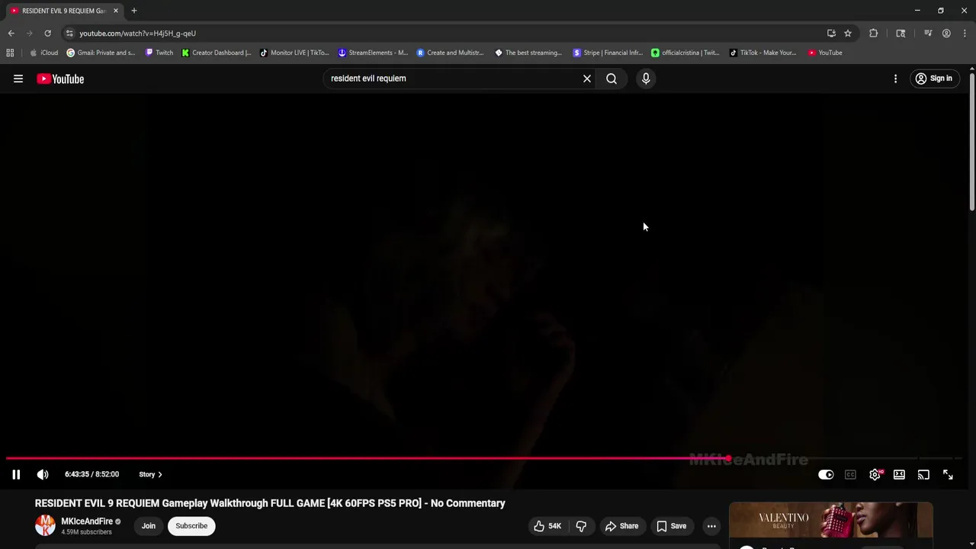Save the video to a playlist
The width and height of the screenshot is (976, 549).
click(671, 526)
